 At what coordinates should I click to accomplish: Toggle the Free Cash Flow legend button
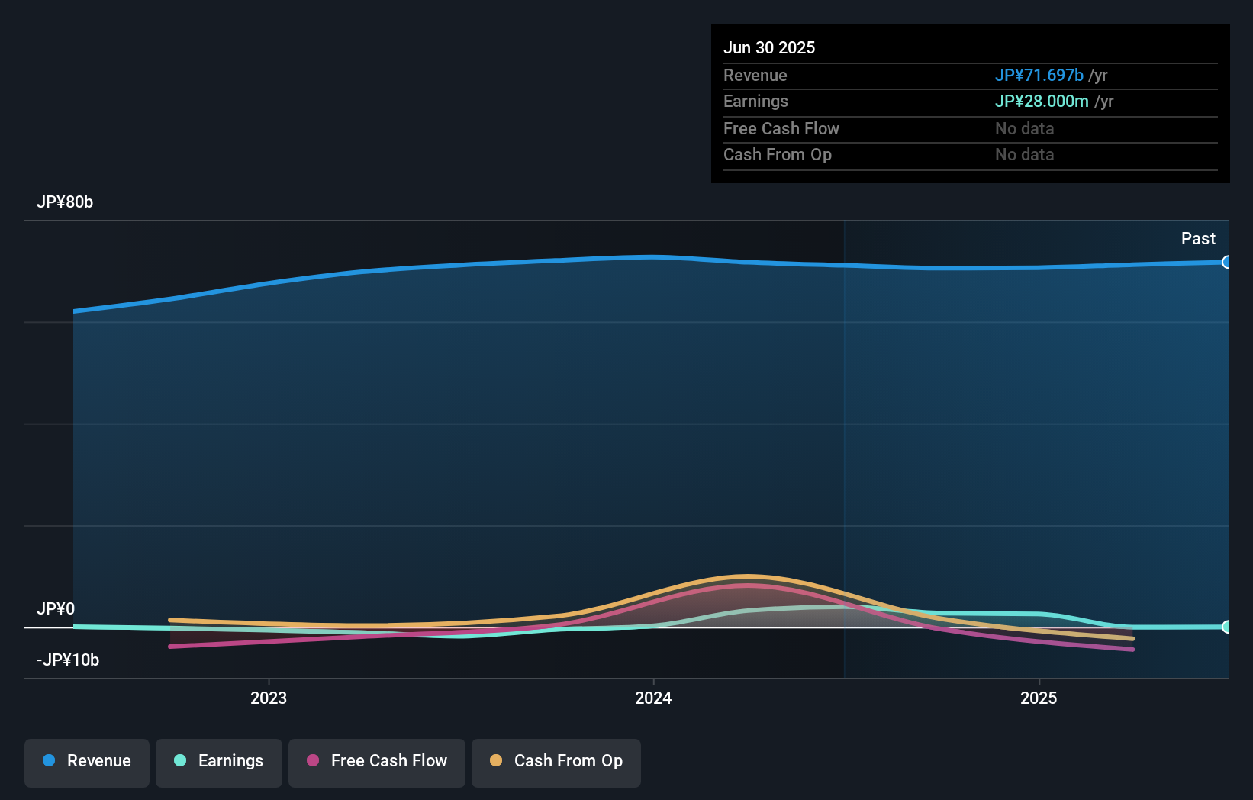click(377, 763)
